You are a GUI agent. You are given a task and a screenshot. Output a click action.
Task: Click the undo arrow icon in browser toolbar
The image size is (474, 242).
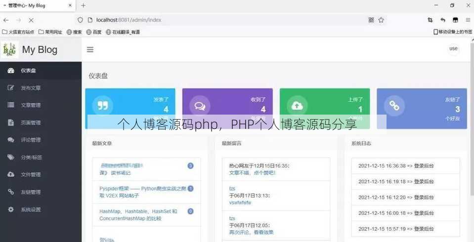coord(443,20)
